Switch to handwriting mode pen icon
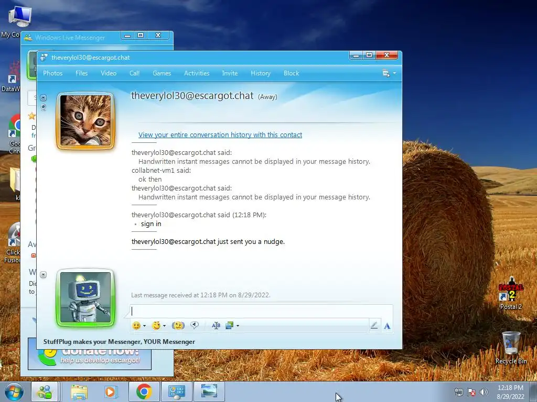The image size is (537, 402). [374, 326]
